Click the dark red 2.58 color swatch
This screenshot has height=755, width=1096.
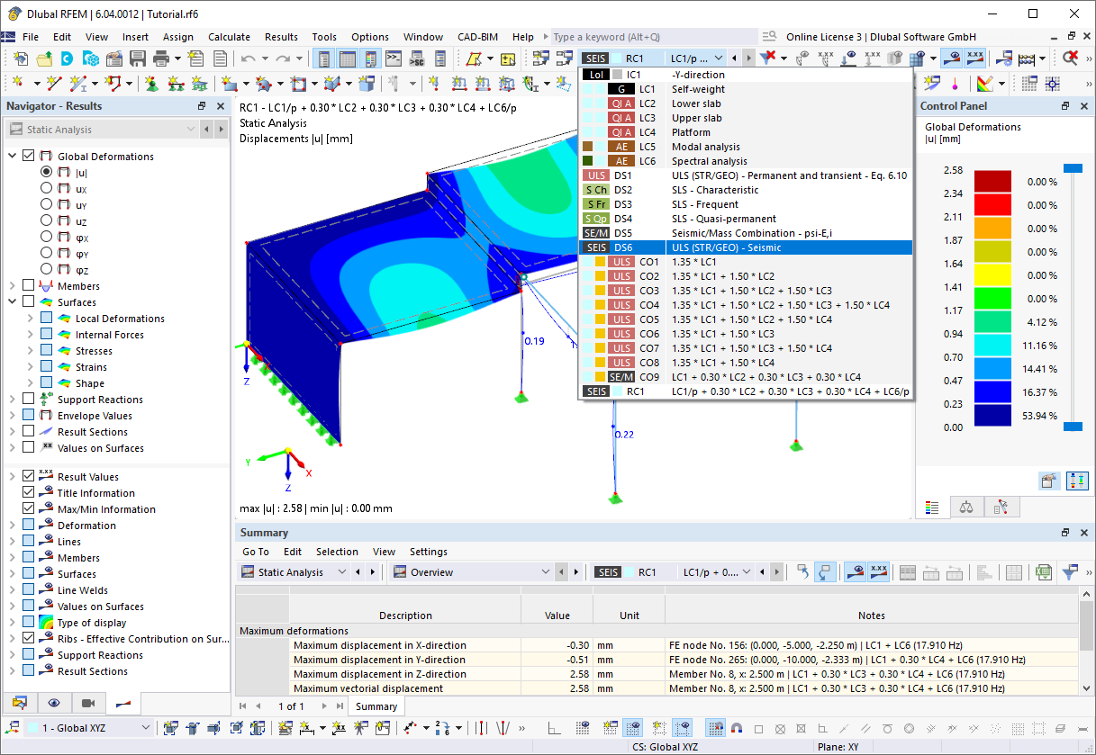(x=993, y=182)
